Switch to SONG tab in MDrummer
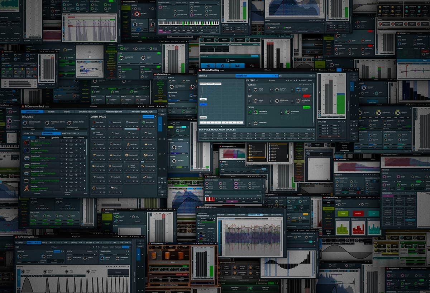430x293 pixels. pos(67,111)
